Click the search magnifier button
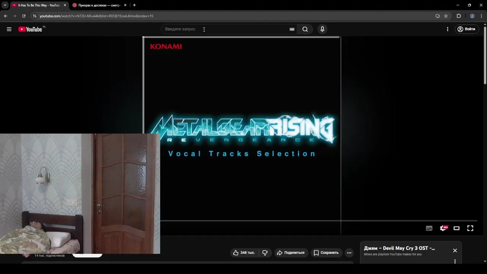This screenshot has height=274, width=487. pyautogui.click(x=305, y=29)
